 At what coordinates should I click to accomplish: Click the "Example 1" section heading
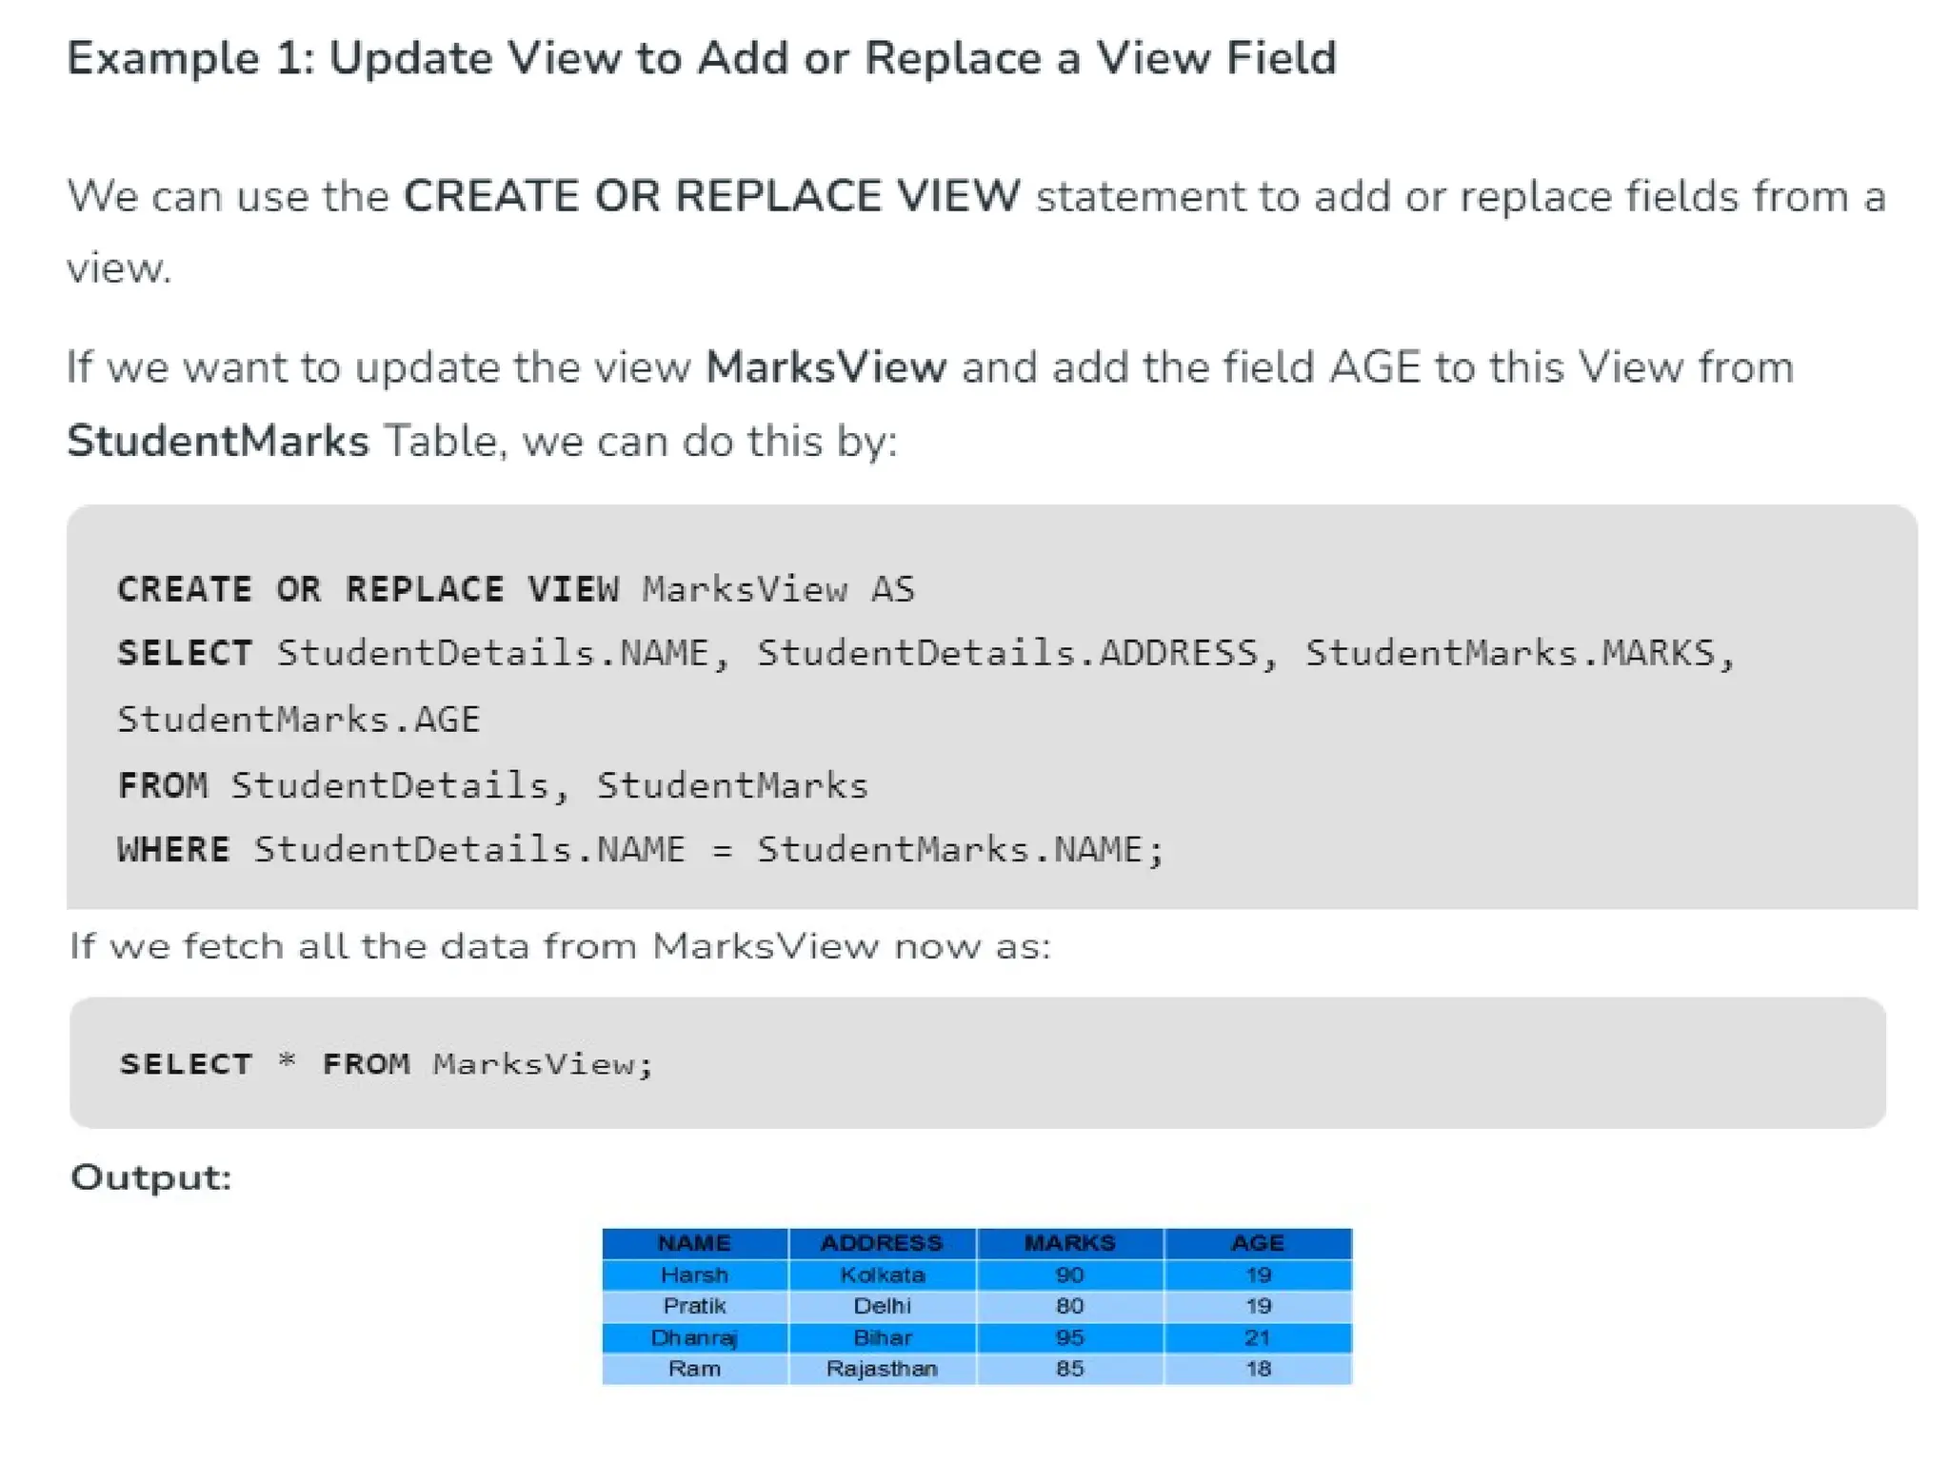(x=702, y=58)
